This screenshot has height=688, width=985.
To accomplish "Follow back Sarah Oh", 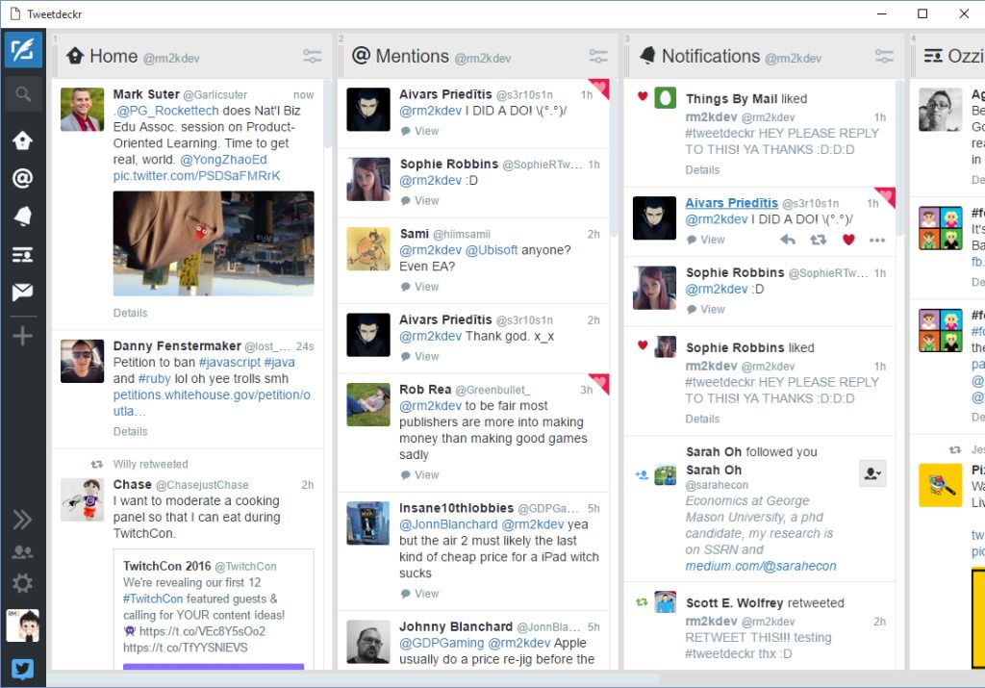I will (x=871, y=473).
